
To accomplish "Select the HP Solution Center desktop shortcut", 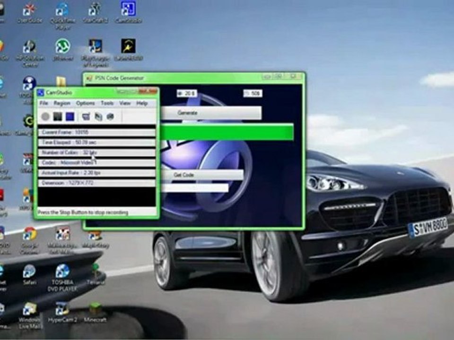I will pos(30,53).
